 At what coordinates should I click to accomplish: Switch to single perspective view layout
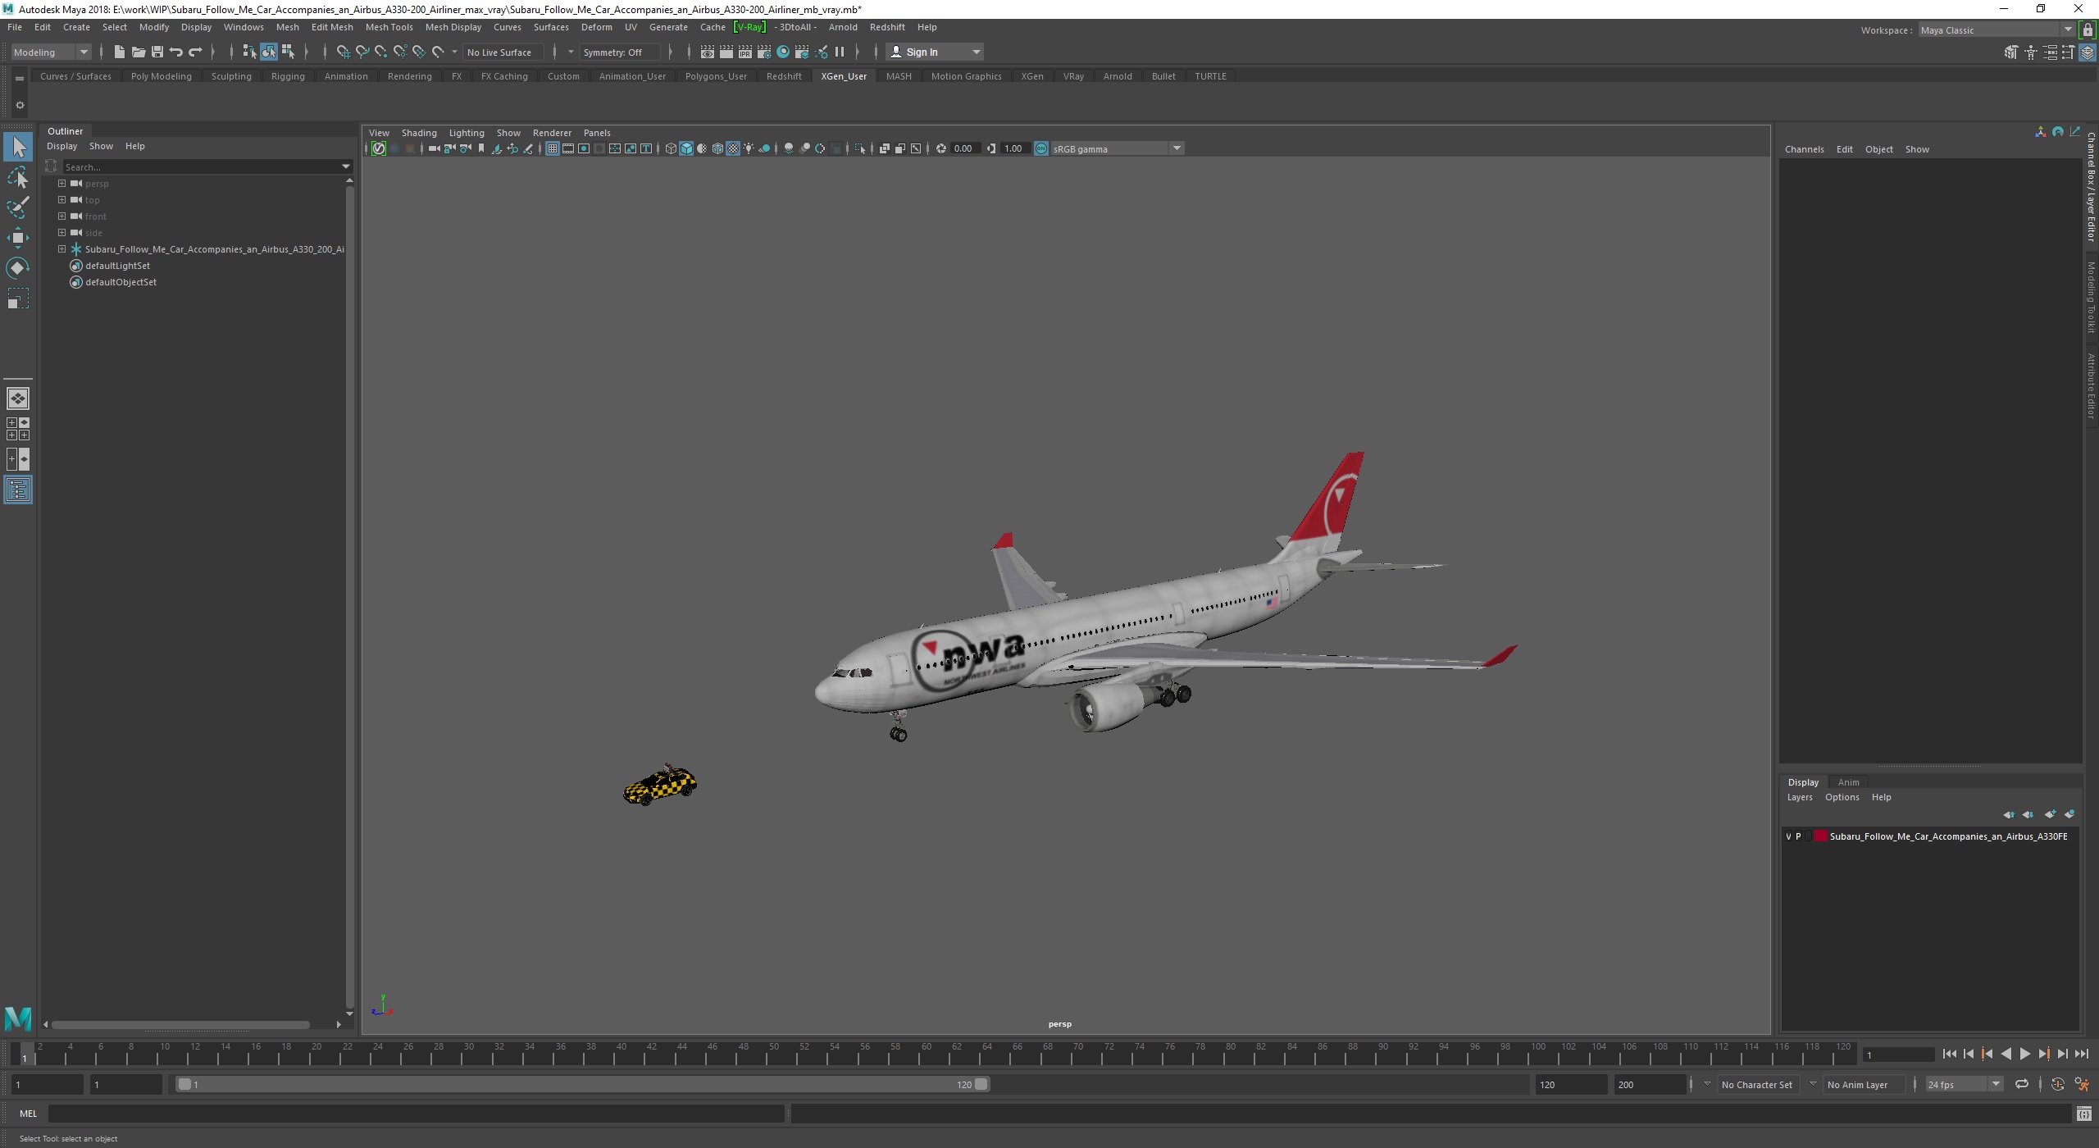coord(18,399)
